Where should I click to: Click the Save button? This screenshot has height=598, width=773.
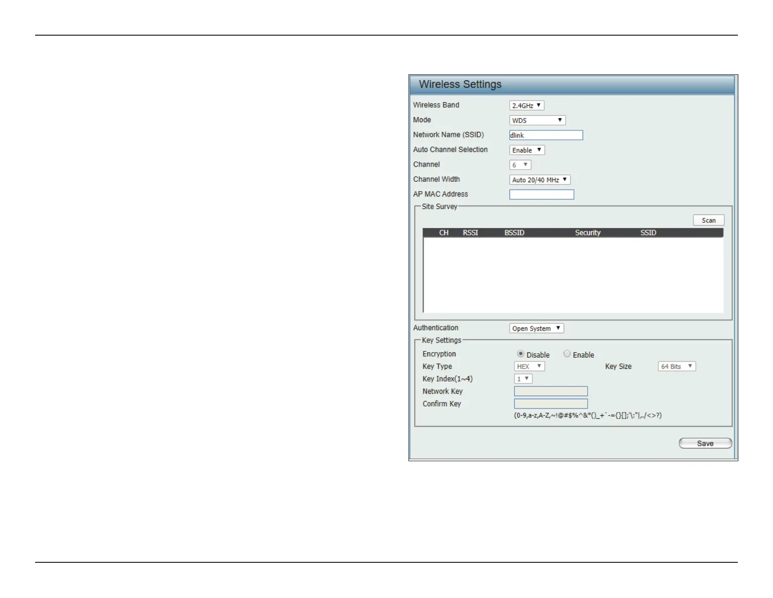705,443
